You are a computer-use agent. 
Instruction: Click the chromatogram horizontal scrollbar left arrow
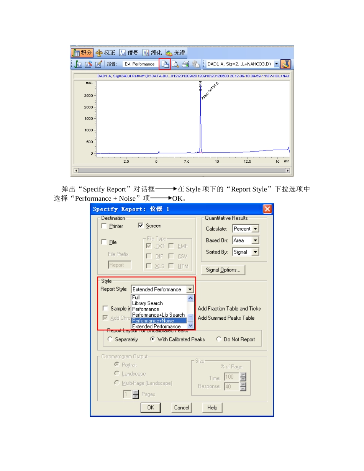coord(76,170)
